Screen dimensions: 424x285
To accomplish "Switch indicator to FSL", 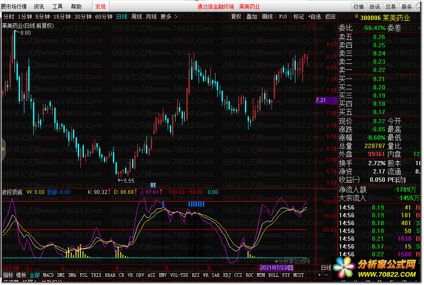I will click(x=83, y=275).
